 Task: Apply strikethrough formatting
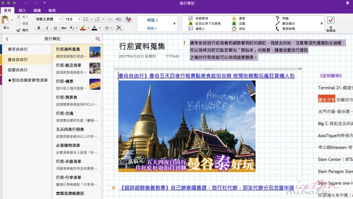(x=64, y=28)
